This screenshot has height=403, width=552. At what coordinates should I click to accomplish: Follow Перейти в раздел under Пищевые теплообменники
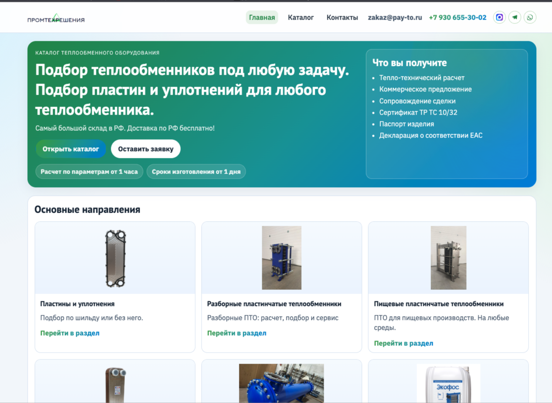click(404, 343)
